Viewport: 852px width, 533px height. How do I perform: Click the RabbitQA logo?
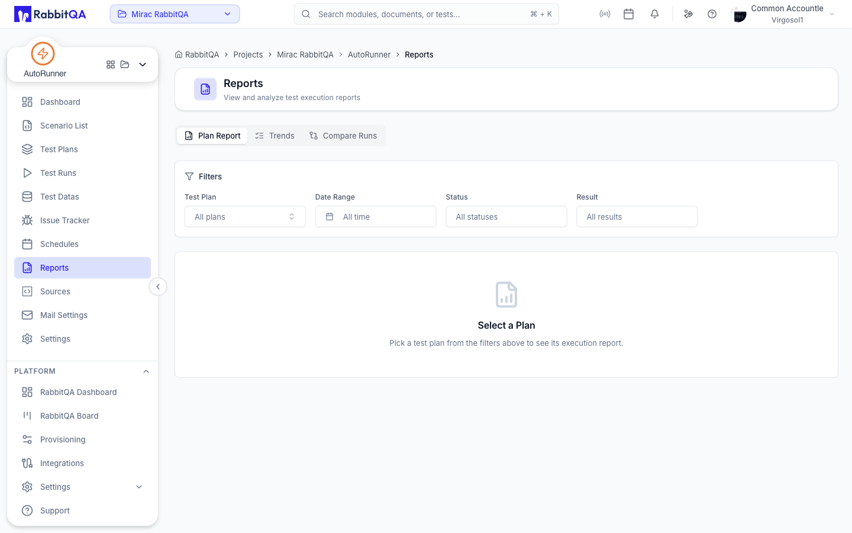tap(50, 14)
